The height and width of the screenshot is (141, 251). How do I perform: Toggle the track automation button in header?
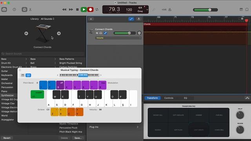[131, 19]
